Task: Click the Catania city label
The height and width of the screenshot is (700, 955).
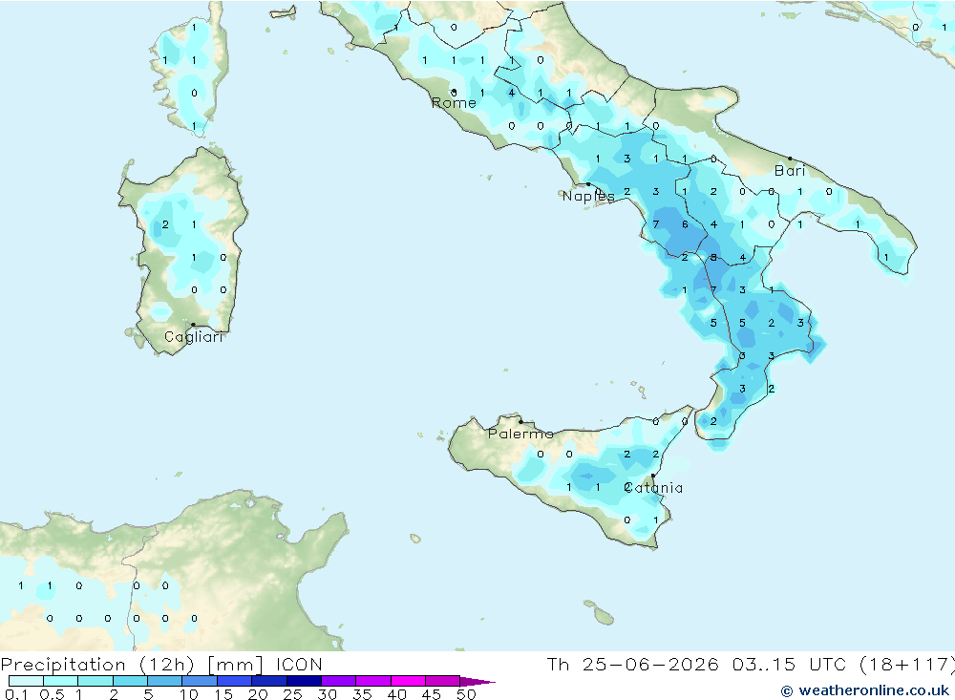Action: 653,488
